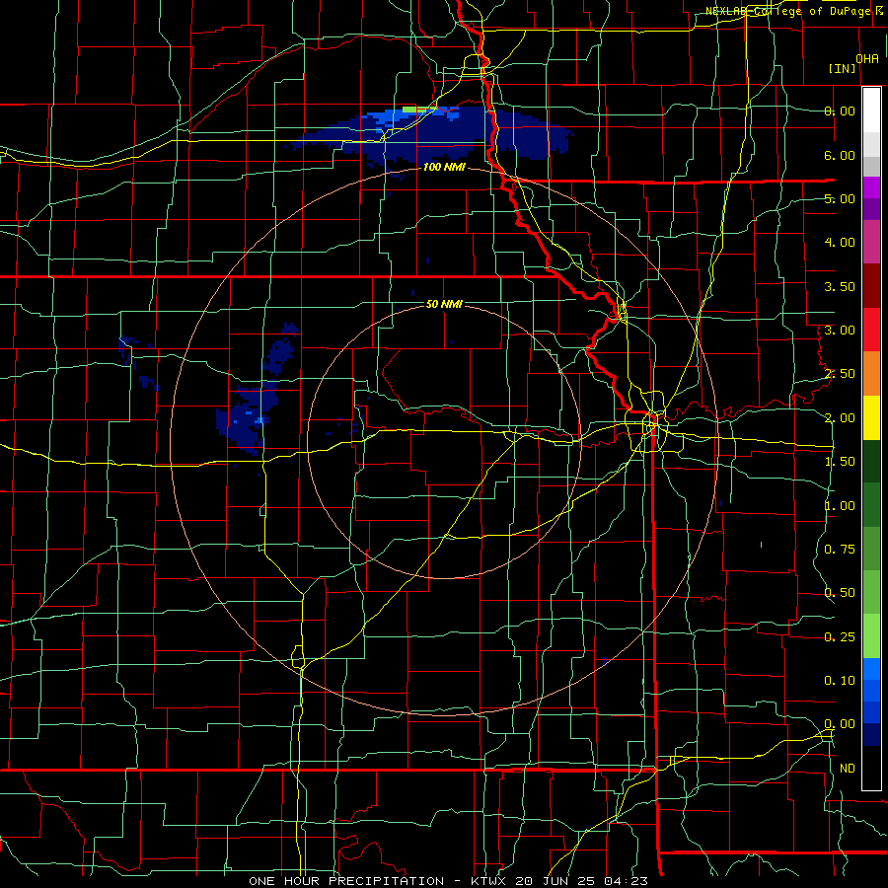Select the pink legend color swatch

pyautogui.click(x=871, y=243)
